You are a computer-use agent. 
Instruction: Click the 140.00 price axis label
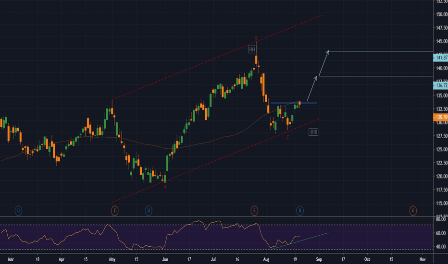pos(442,68)
